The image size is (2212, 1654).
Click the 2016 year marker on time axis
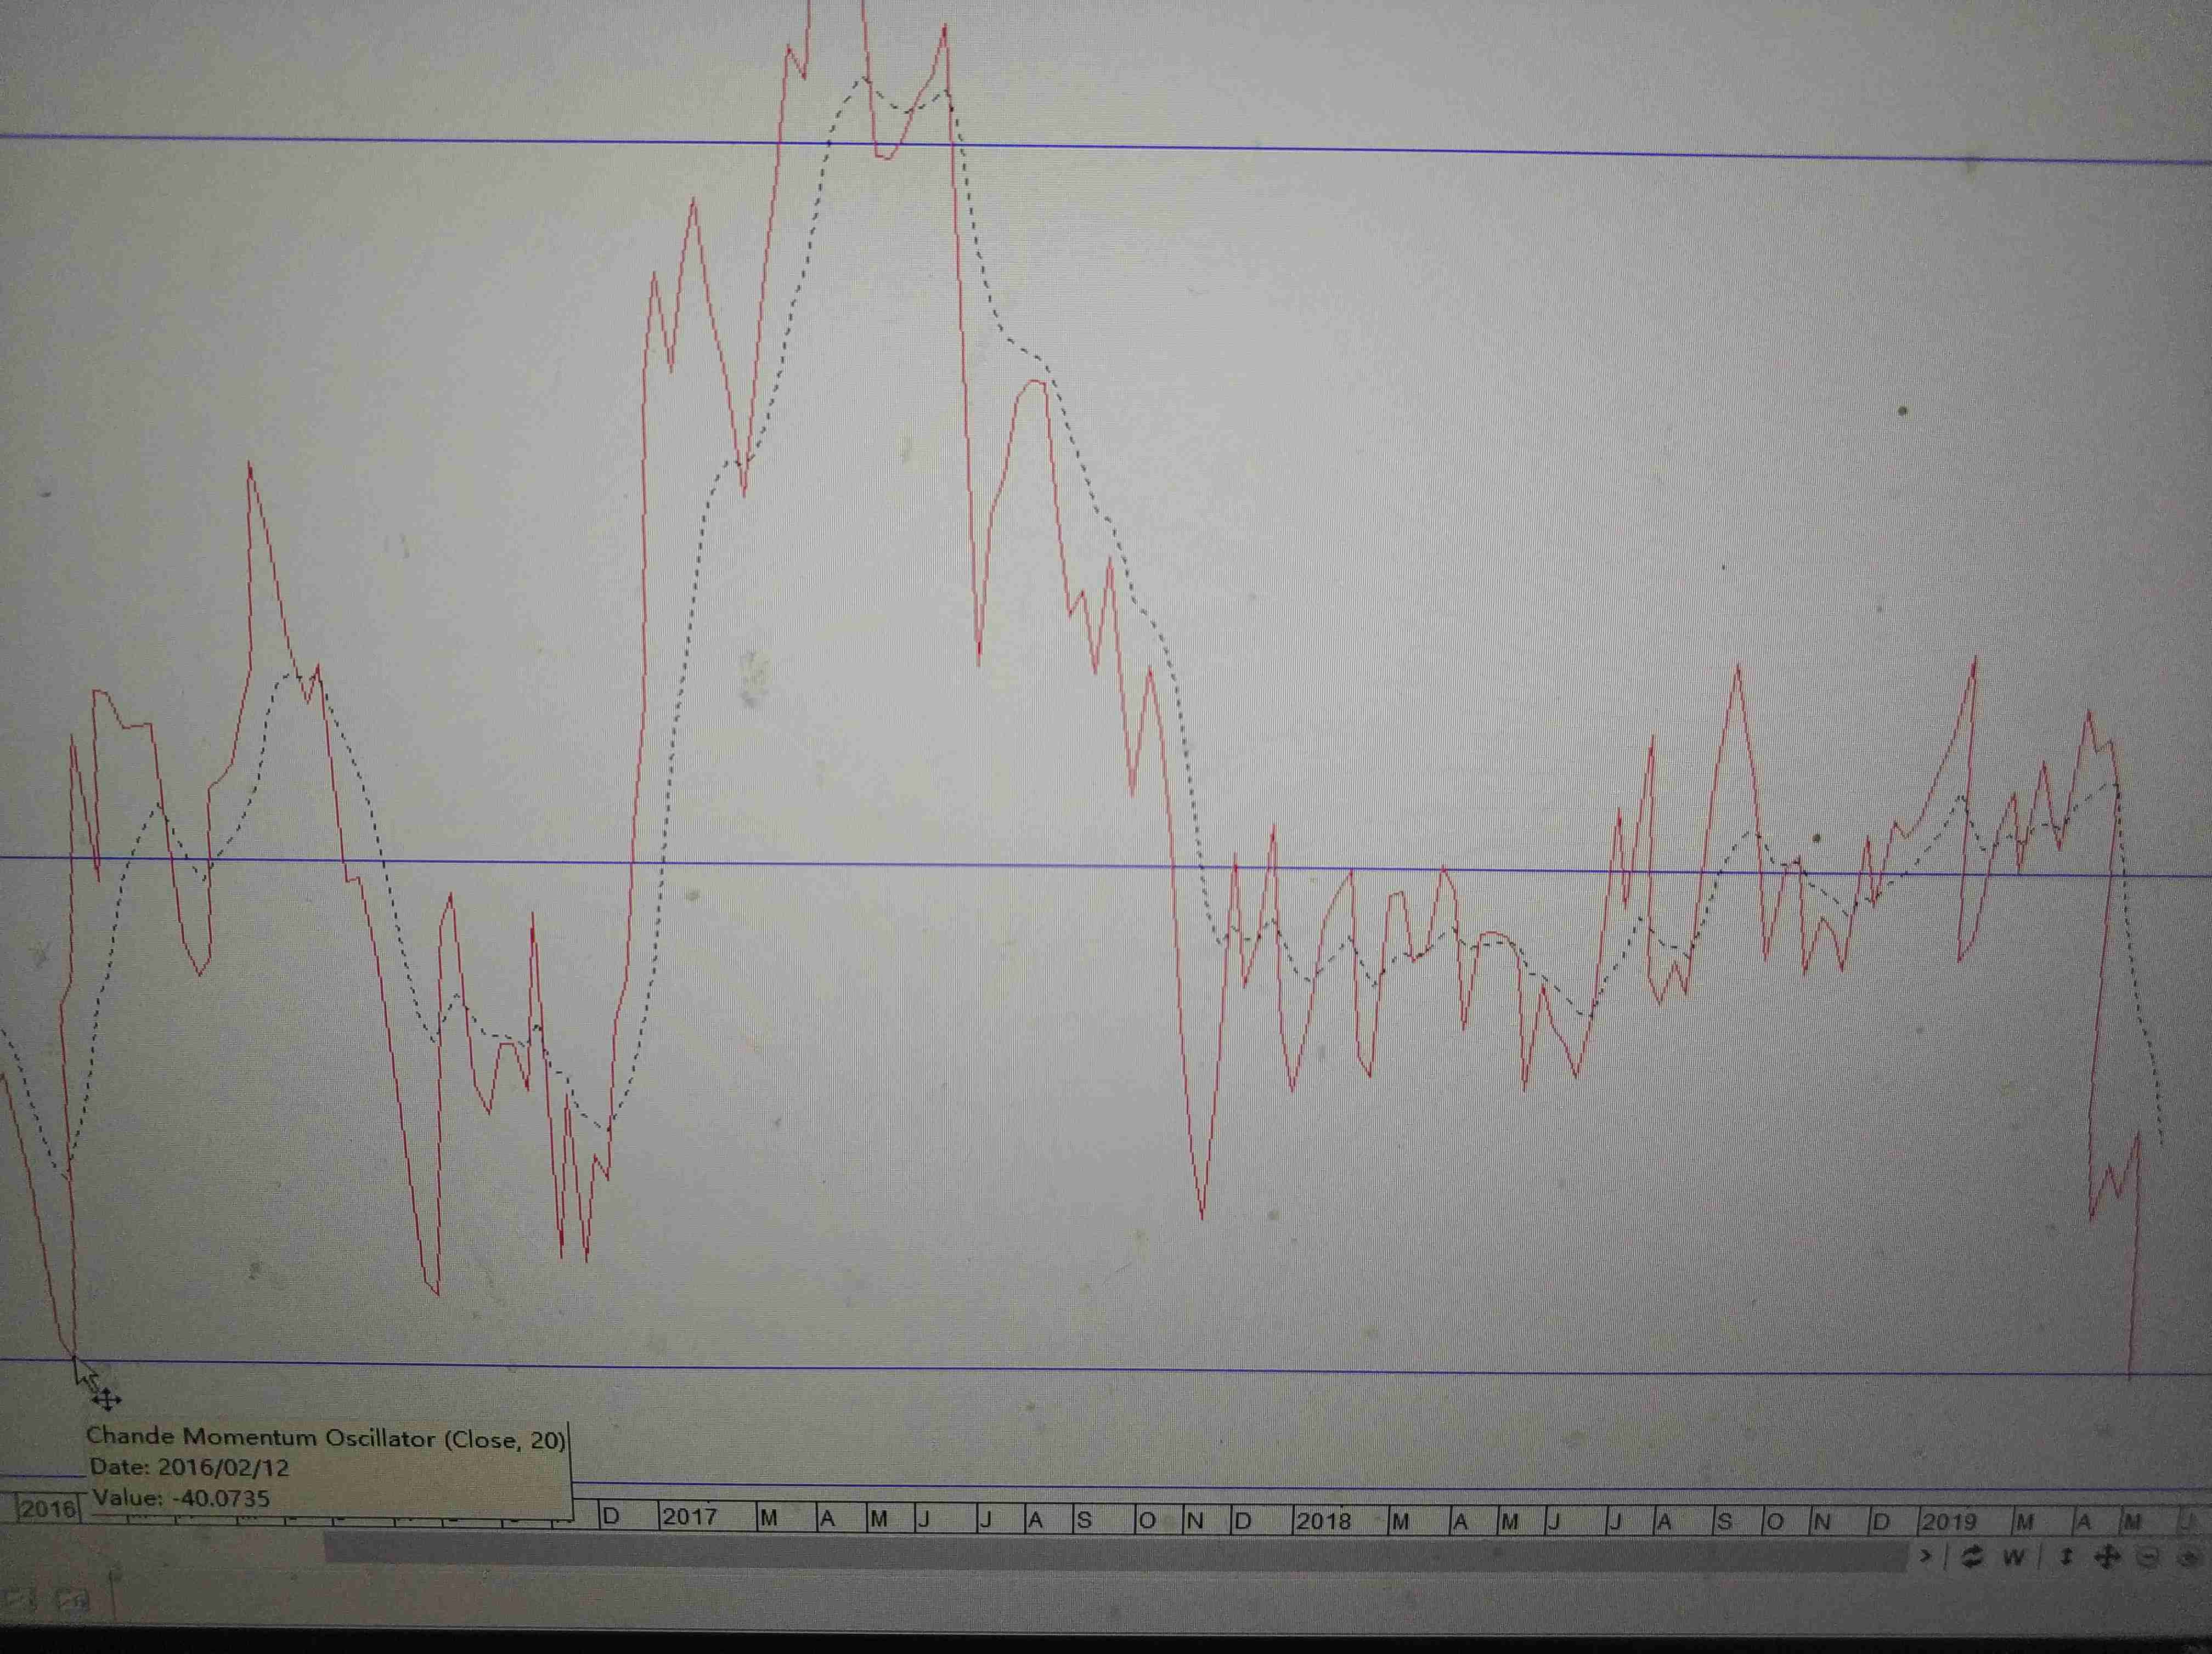[49, 1508]
